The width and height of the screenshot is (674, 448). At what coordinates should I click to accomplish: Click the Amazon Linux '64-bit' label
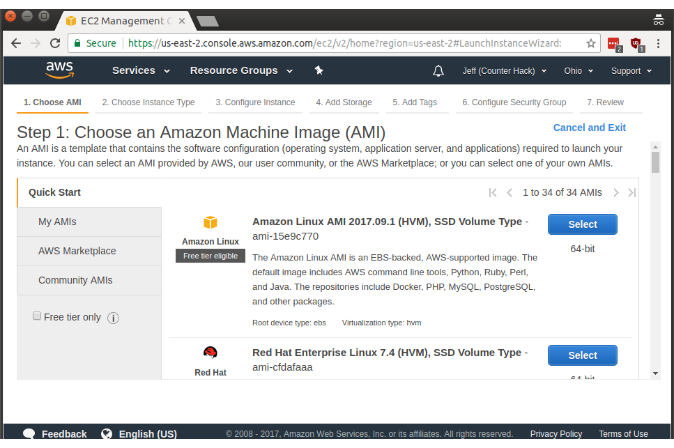[x=583, y=249]
